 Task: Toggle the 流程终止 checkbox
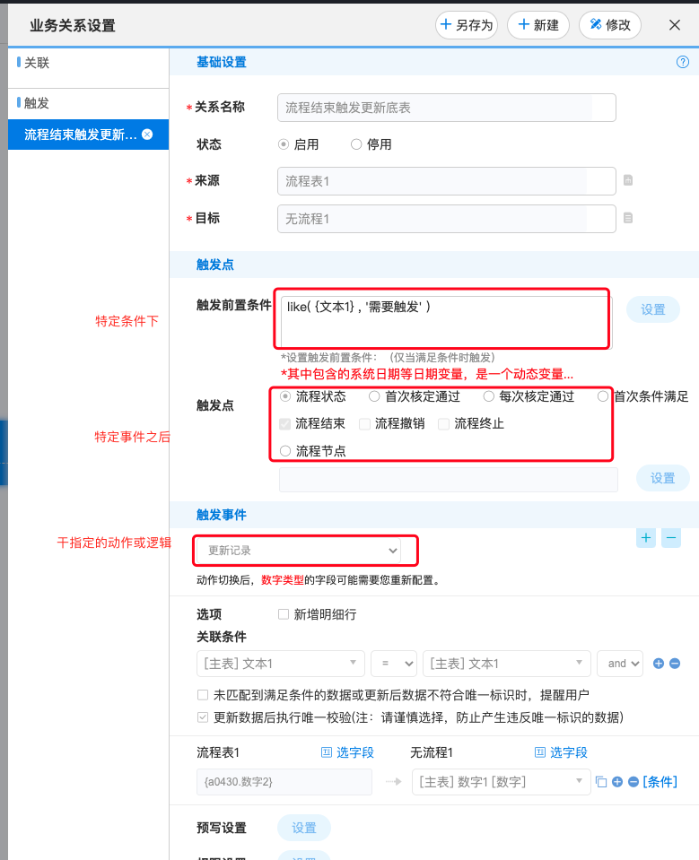[x=444, y=423]
